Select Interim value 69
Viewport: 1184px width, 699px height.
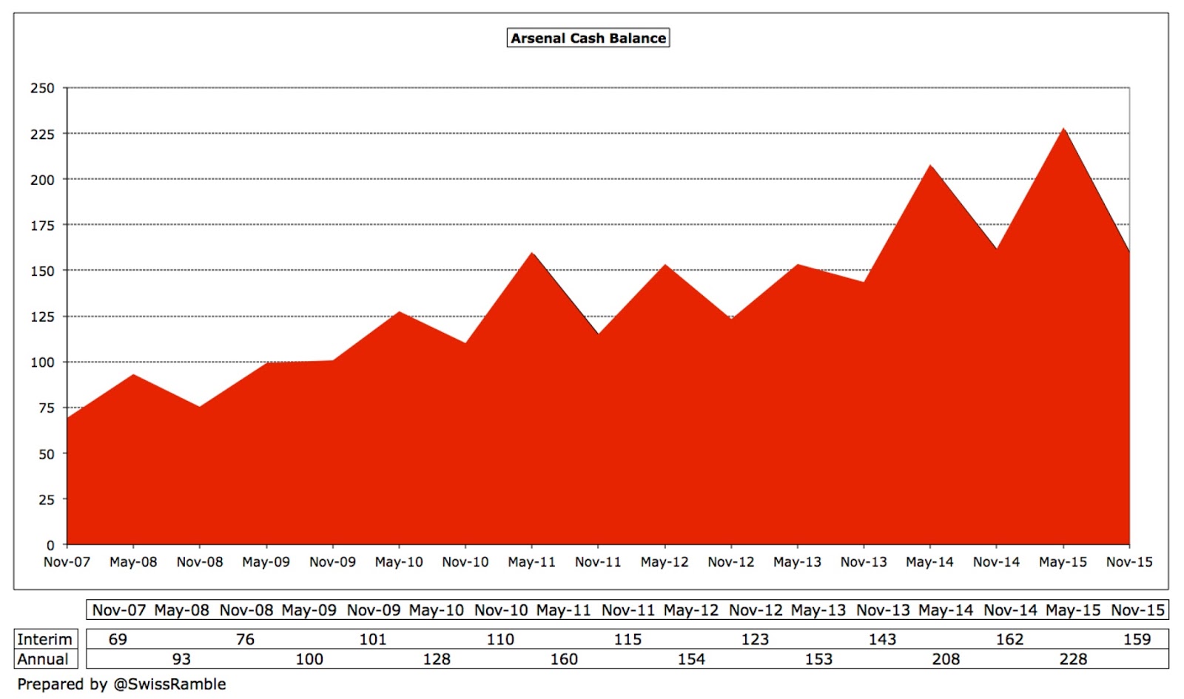point(118,639)
